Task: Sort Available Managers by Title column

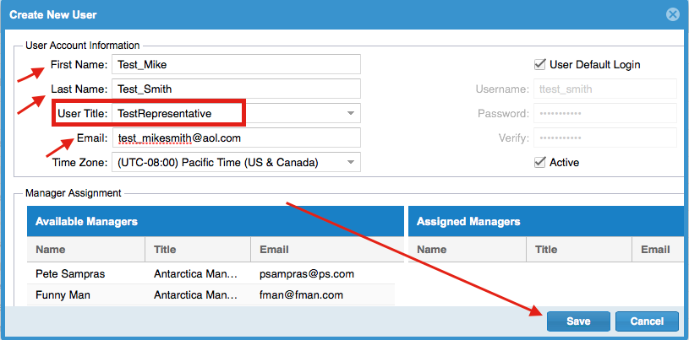Action: pos(197,250)
